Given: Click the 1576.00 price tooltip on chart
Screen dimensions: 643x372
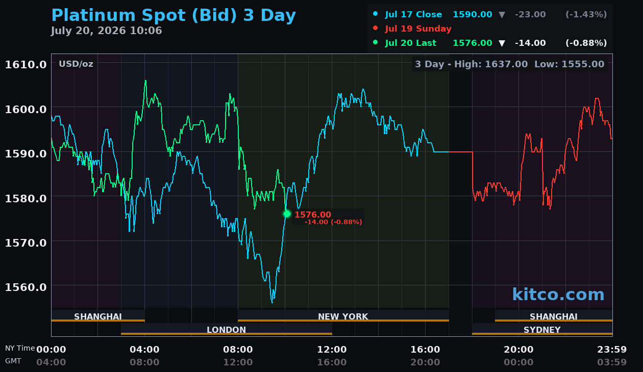Looking at the screenshot, I should click(313, 215).
